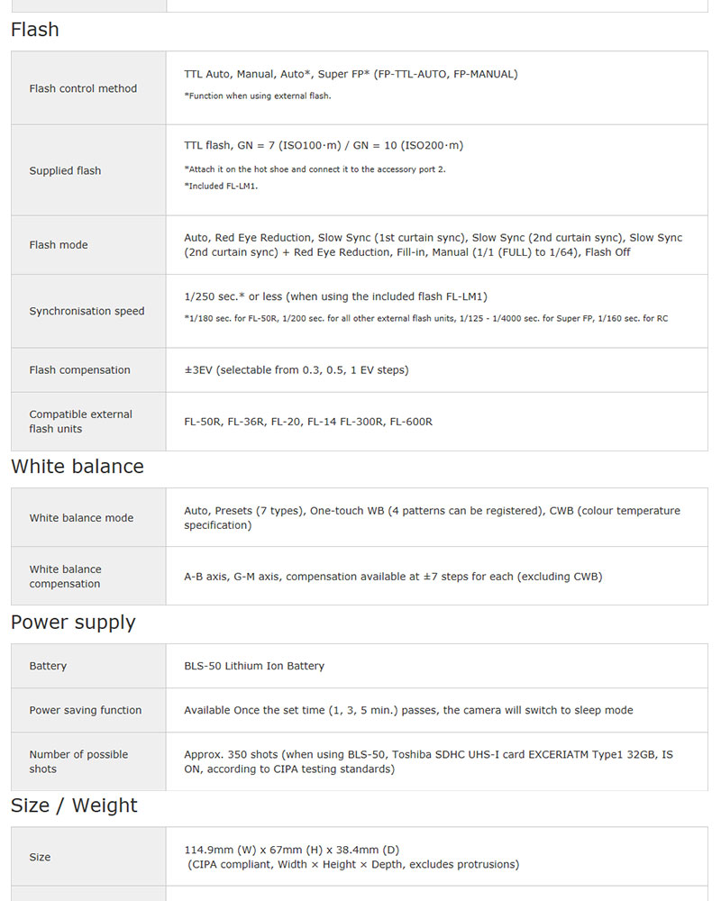Viewport: 721px width, 901px height.
Task: Click the Size / Weight section heading
Action: (x=74, y=805)
